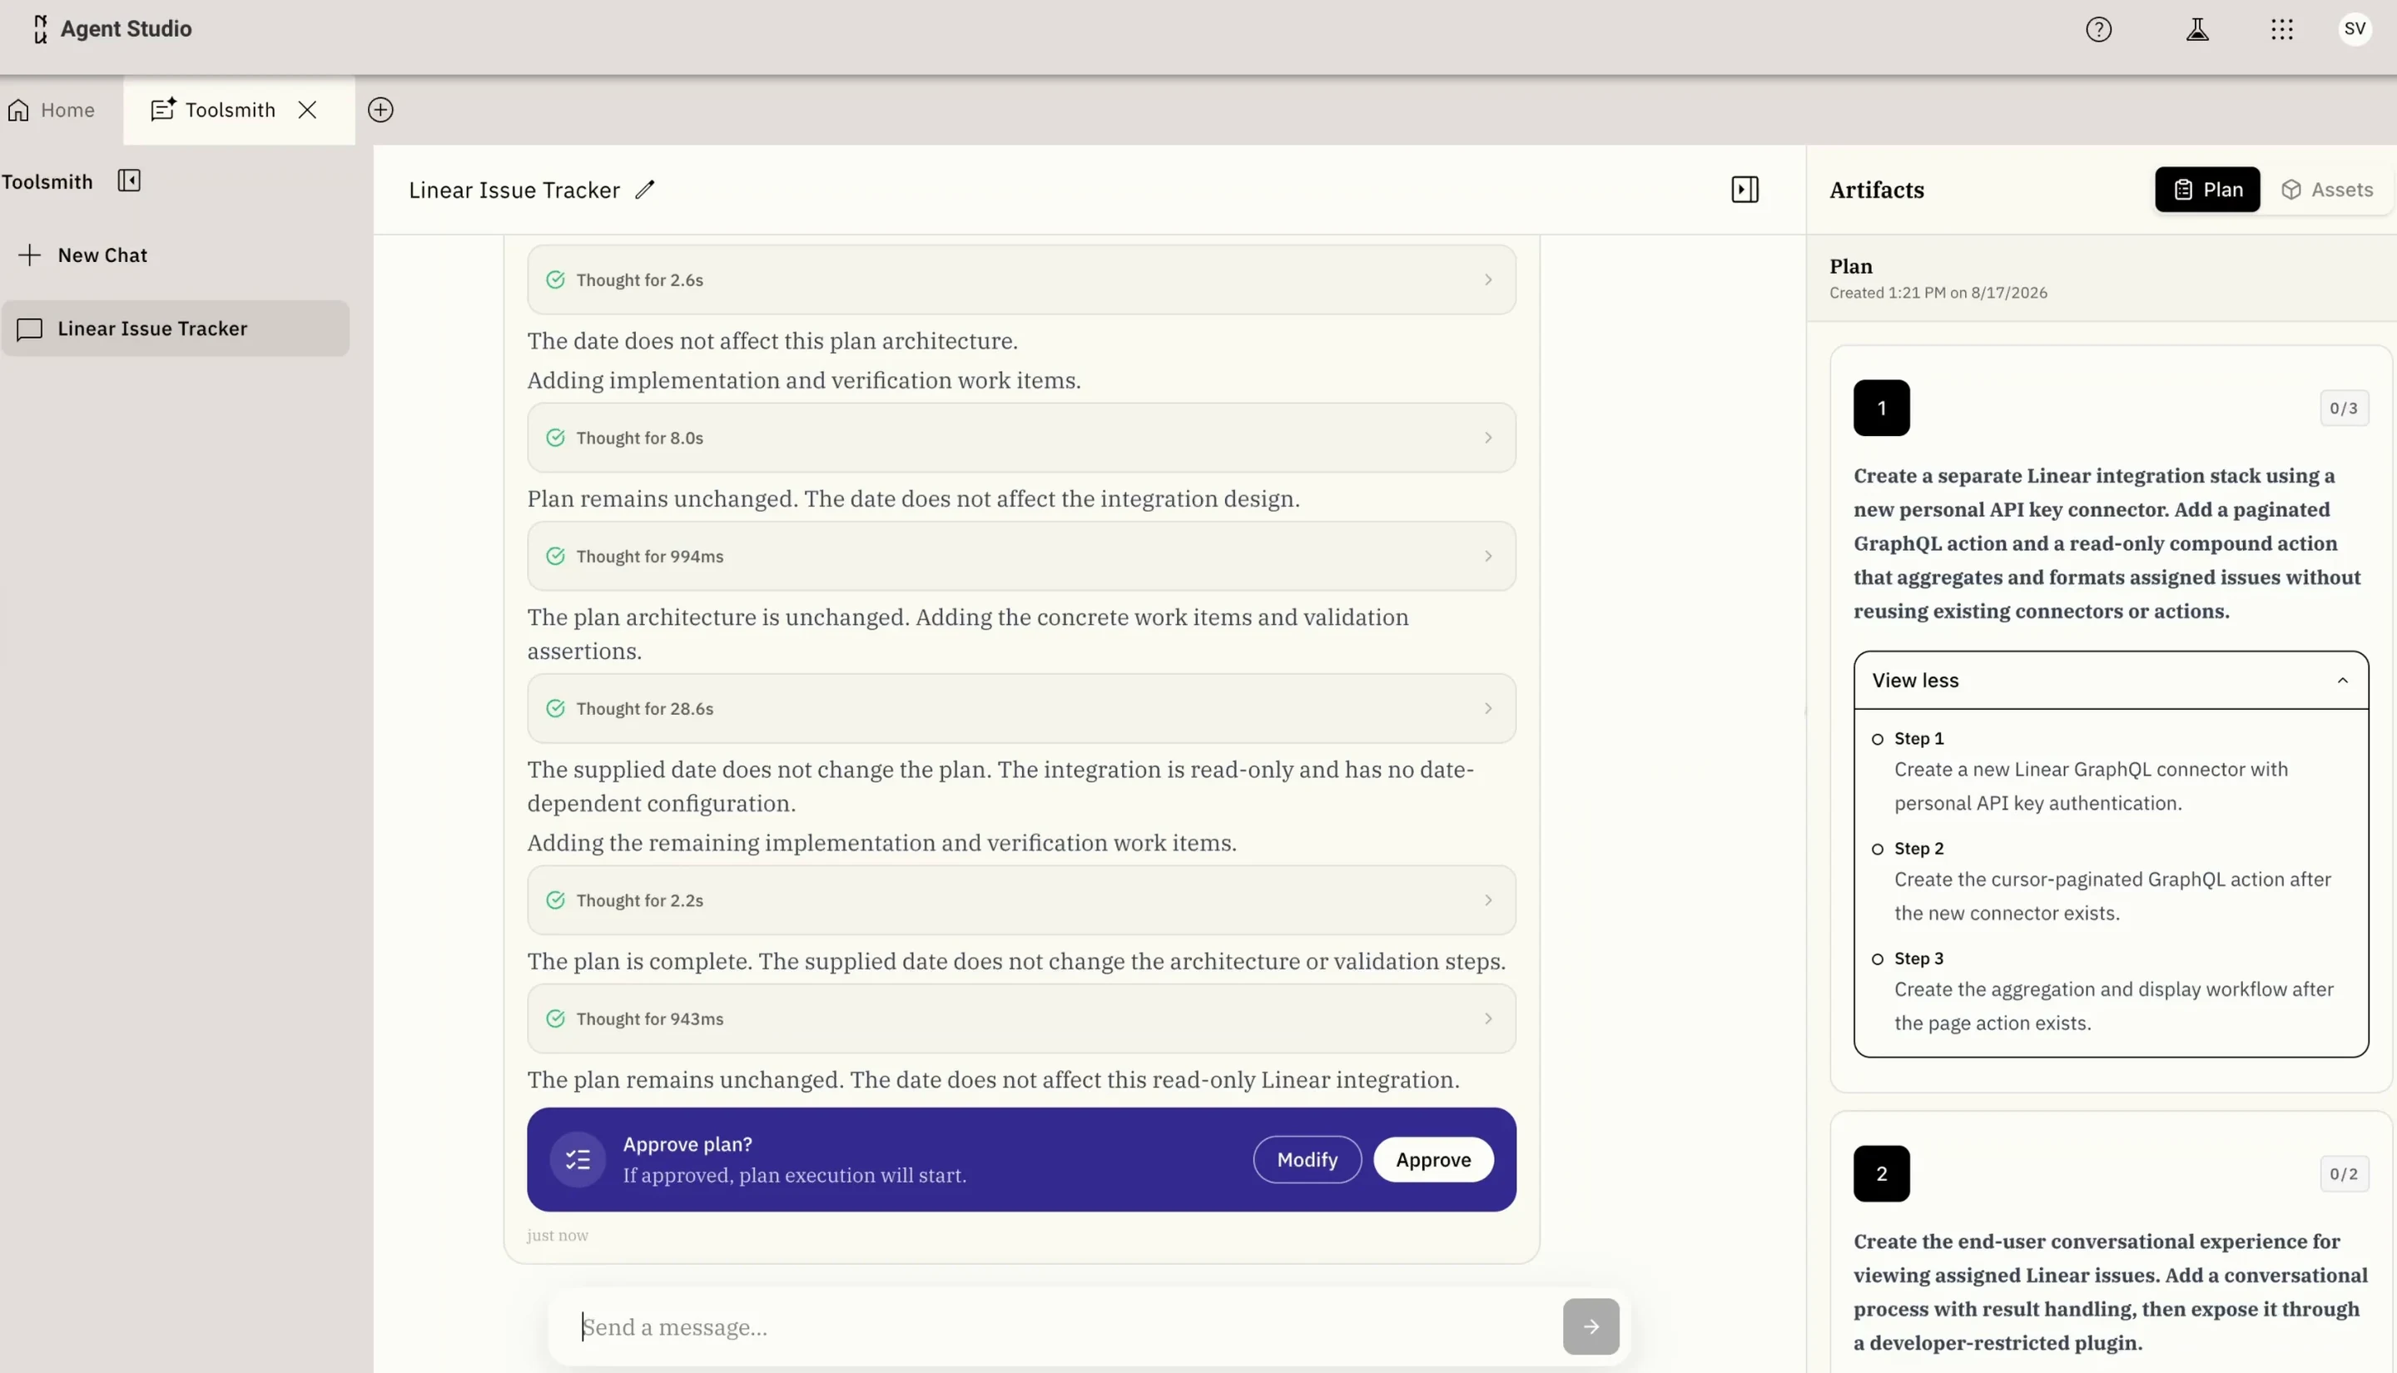The image size is (2397, 1373).
Task: Select Step 1 radio circle in plan
Action: 1877,741
